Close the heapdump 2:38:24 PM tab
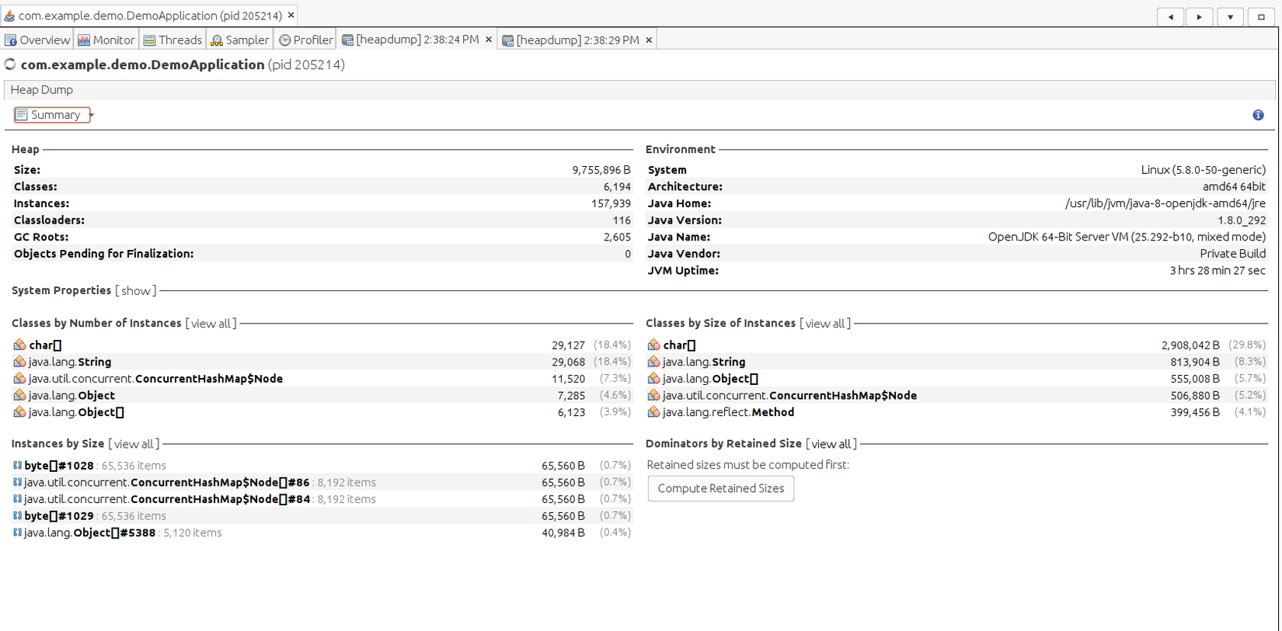The height and width of the screenshot is (631, 1282). pyautogui.click(x=489, y=40)
